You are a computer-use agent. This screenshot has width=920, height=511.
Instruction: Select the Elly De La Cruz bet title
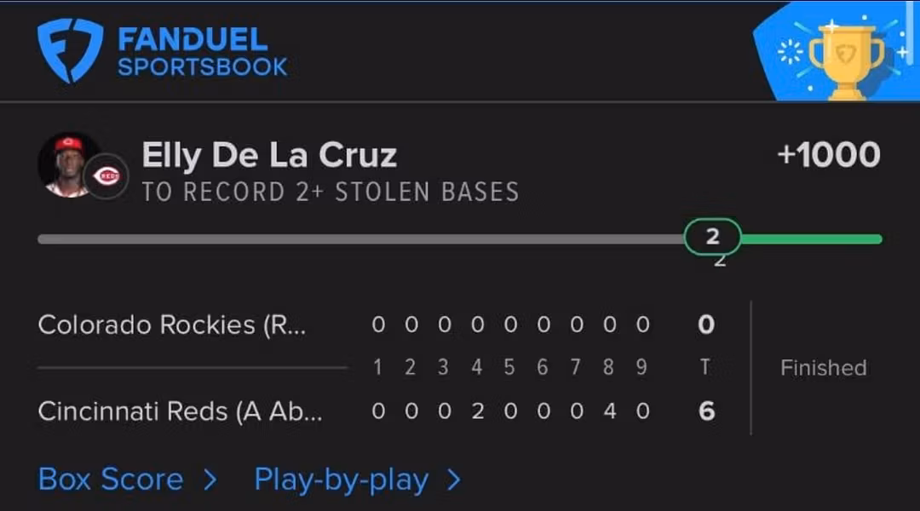point(269,155)
